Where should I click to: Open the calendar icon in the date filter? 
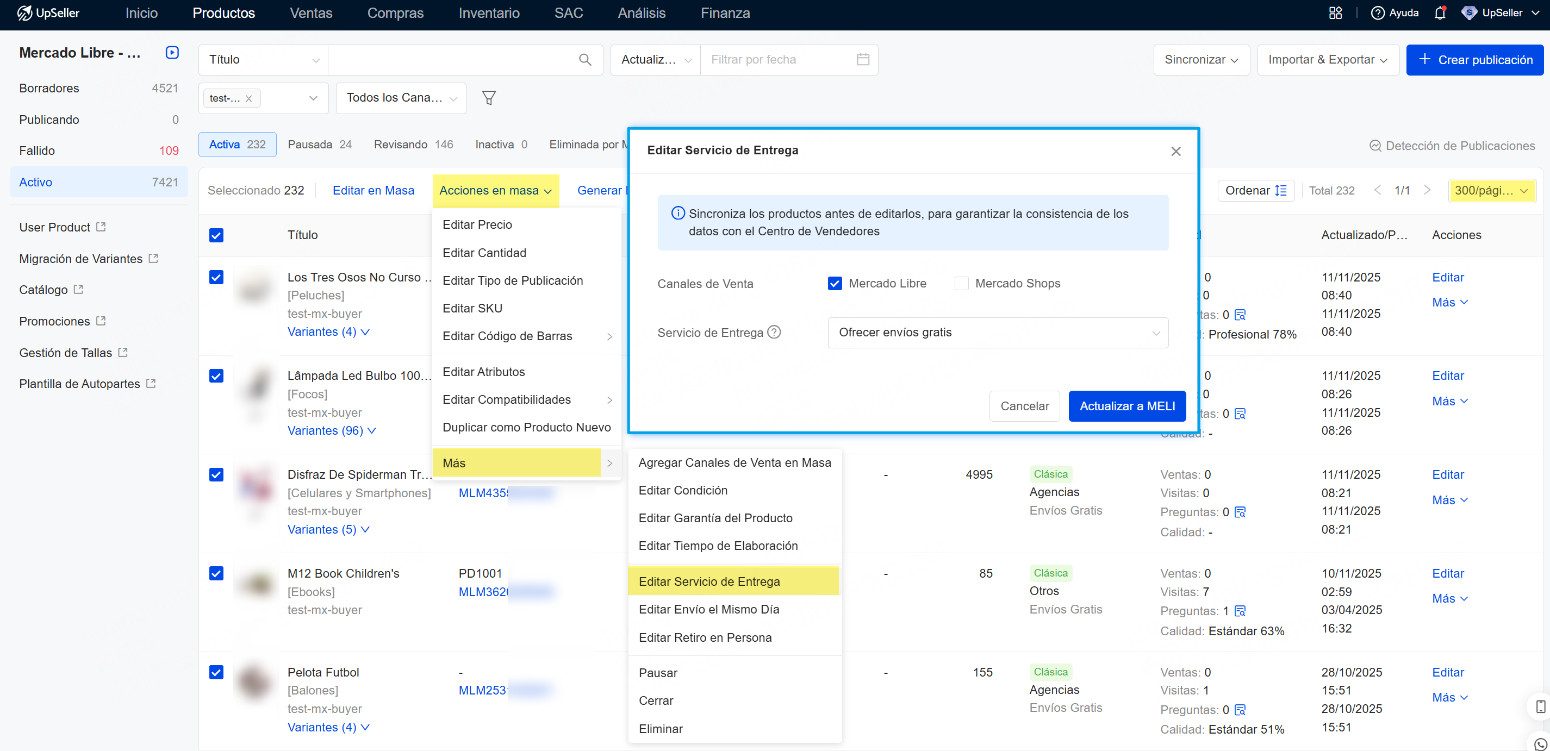[863, 59]
